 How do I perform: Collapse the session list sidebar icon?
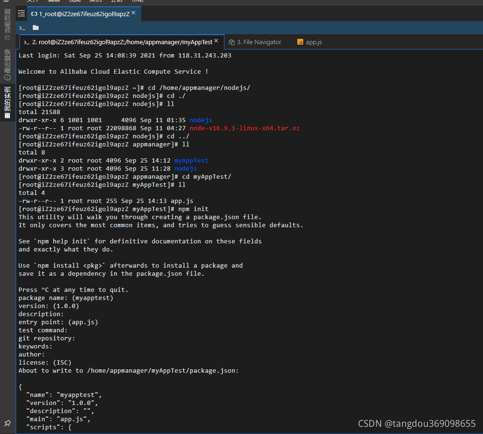coord(21,14)
